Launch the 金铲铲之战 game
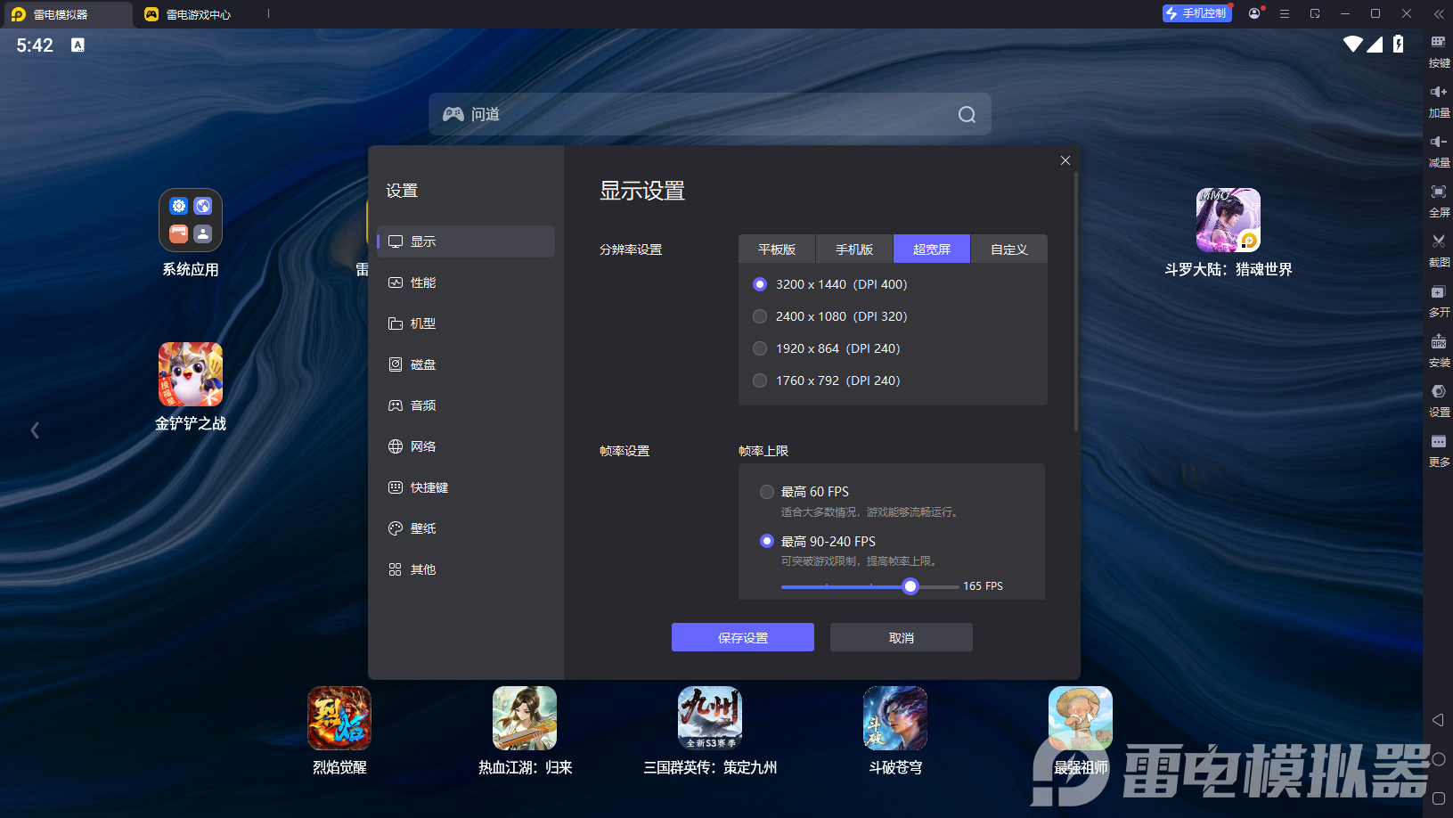This screenshot has height=818, width=1453. point(191,374)
